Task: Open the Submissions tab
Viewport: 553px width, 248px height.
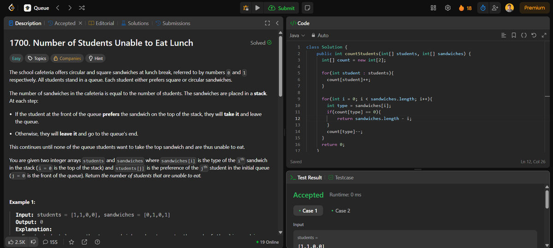Action: [x=172, y=23]
